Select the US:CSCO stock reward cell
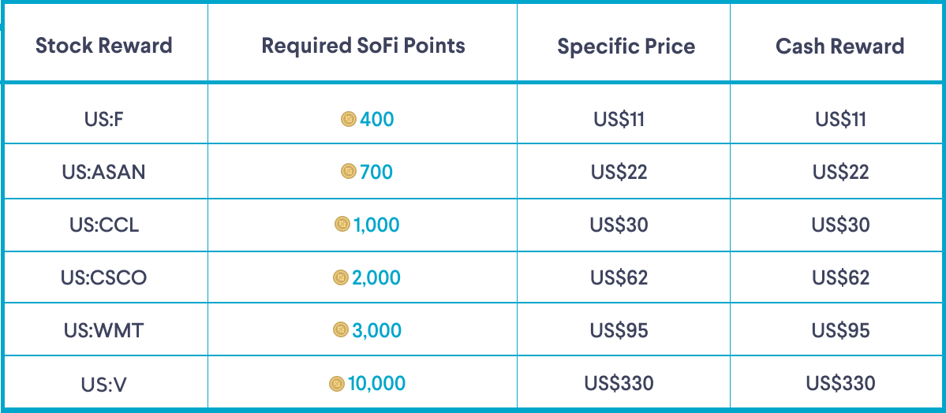This screenshot has width=946, height=413. click(103, 277)
